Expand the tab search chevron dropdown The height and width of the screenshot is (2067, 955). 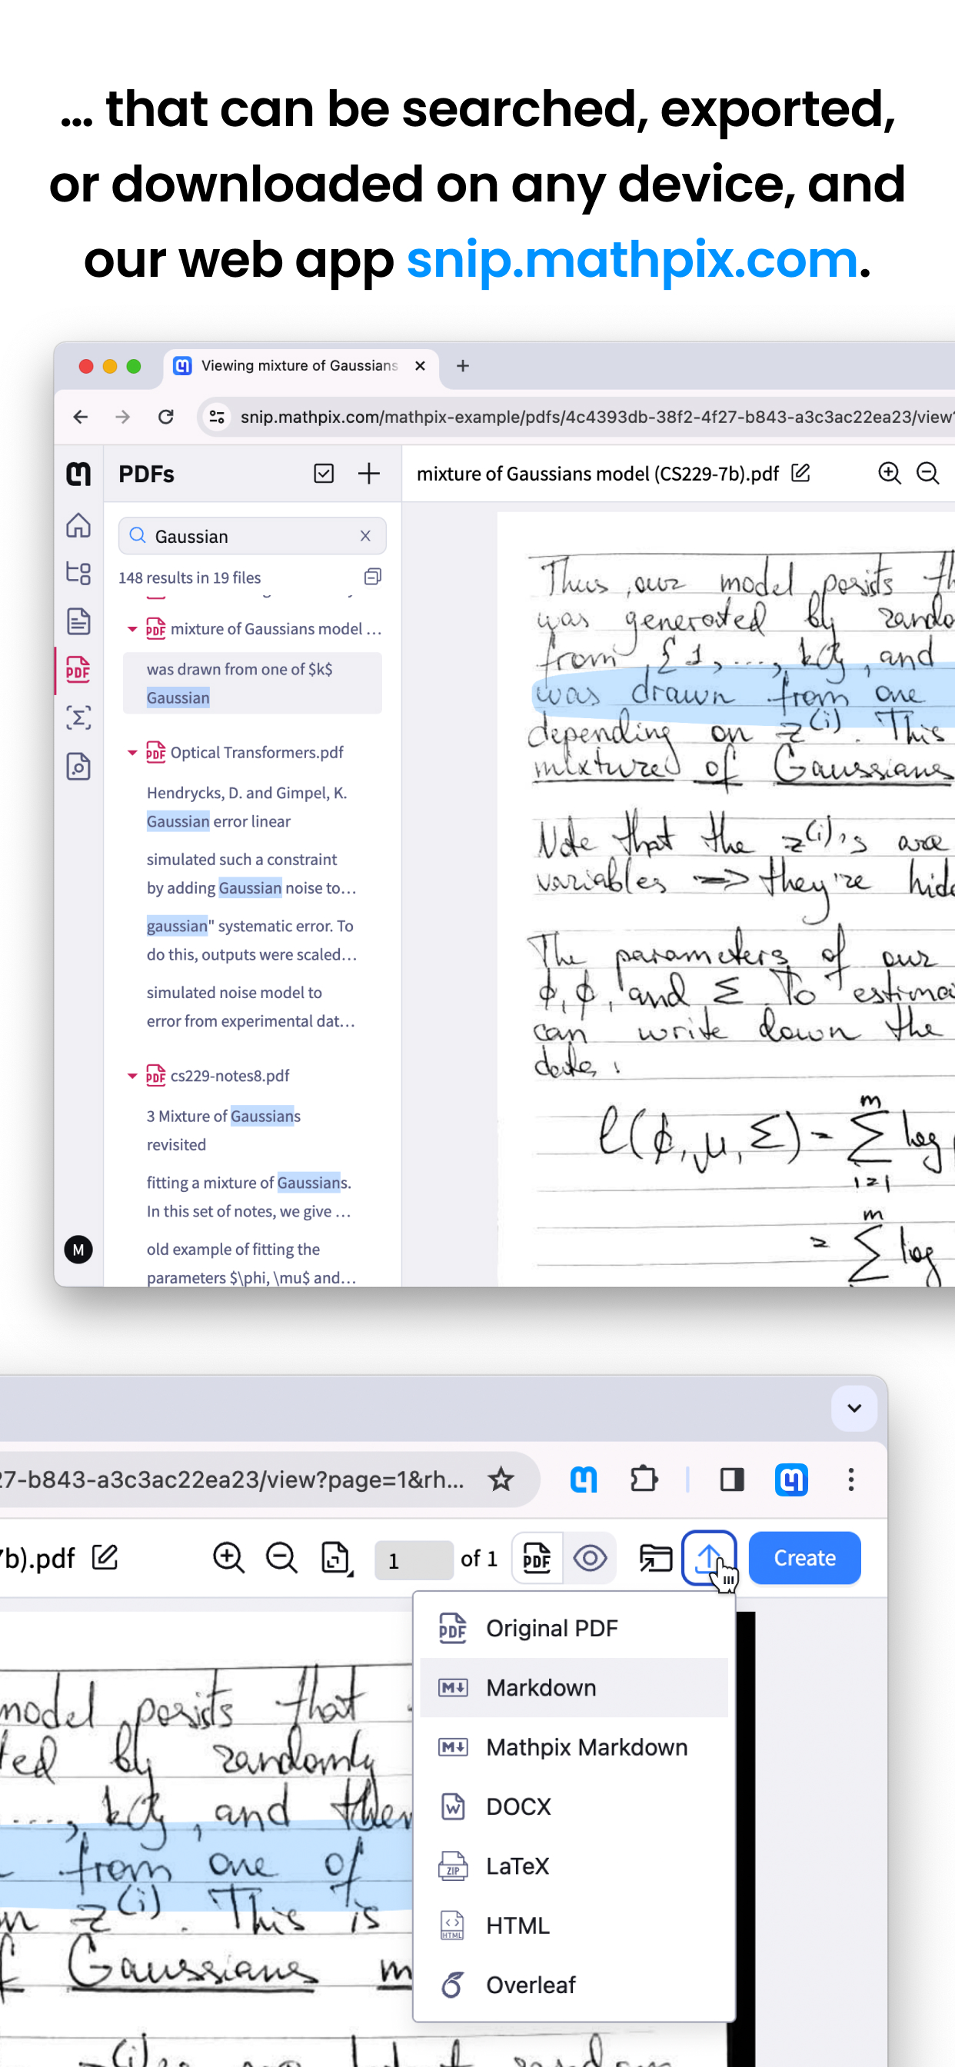click(854, 1408)
